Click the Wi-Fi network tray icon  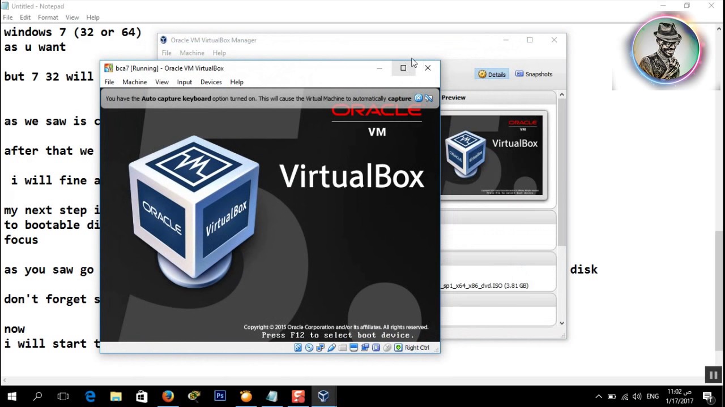[625, 397]
